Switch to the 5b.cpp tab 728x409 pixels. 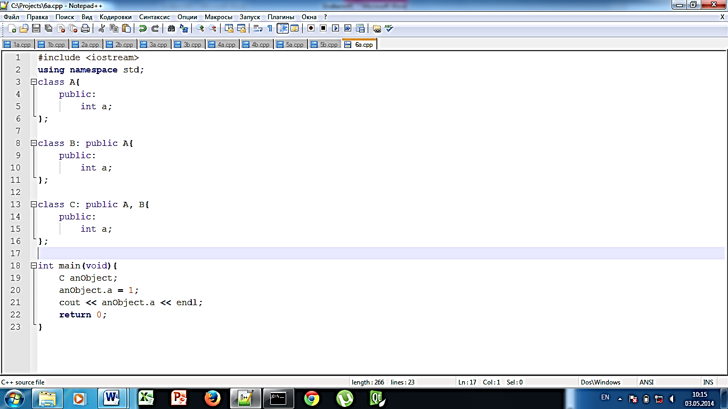(325, 45)
